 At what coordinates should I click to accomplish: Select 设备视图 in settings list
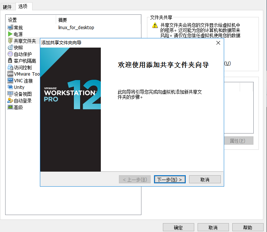pos(23,94)
